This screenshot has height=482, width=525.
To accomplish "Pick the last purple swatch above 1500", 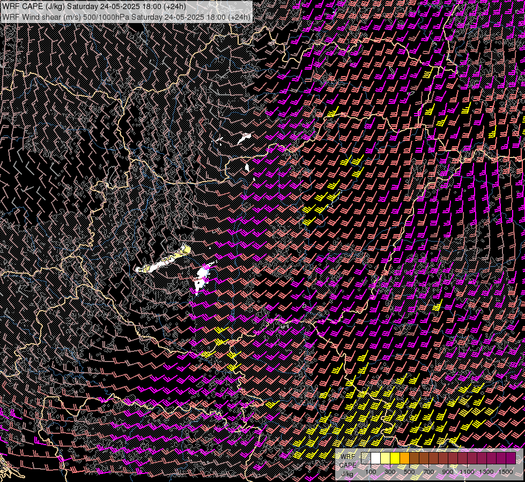I will click(x=511, y=458).
